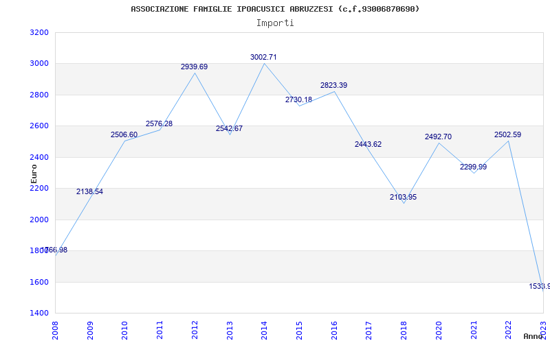Viewport: 550px width, 343px height.
Task: Click the 2020 year label
Action: point(439,331)
